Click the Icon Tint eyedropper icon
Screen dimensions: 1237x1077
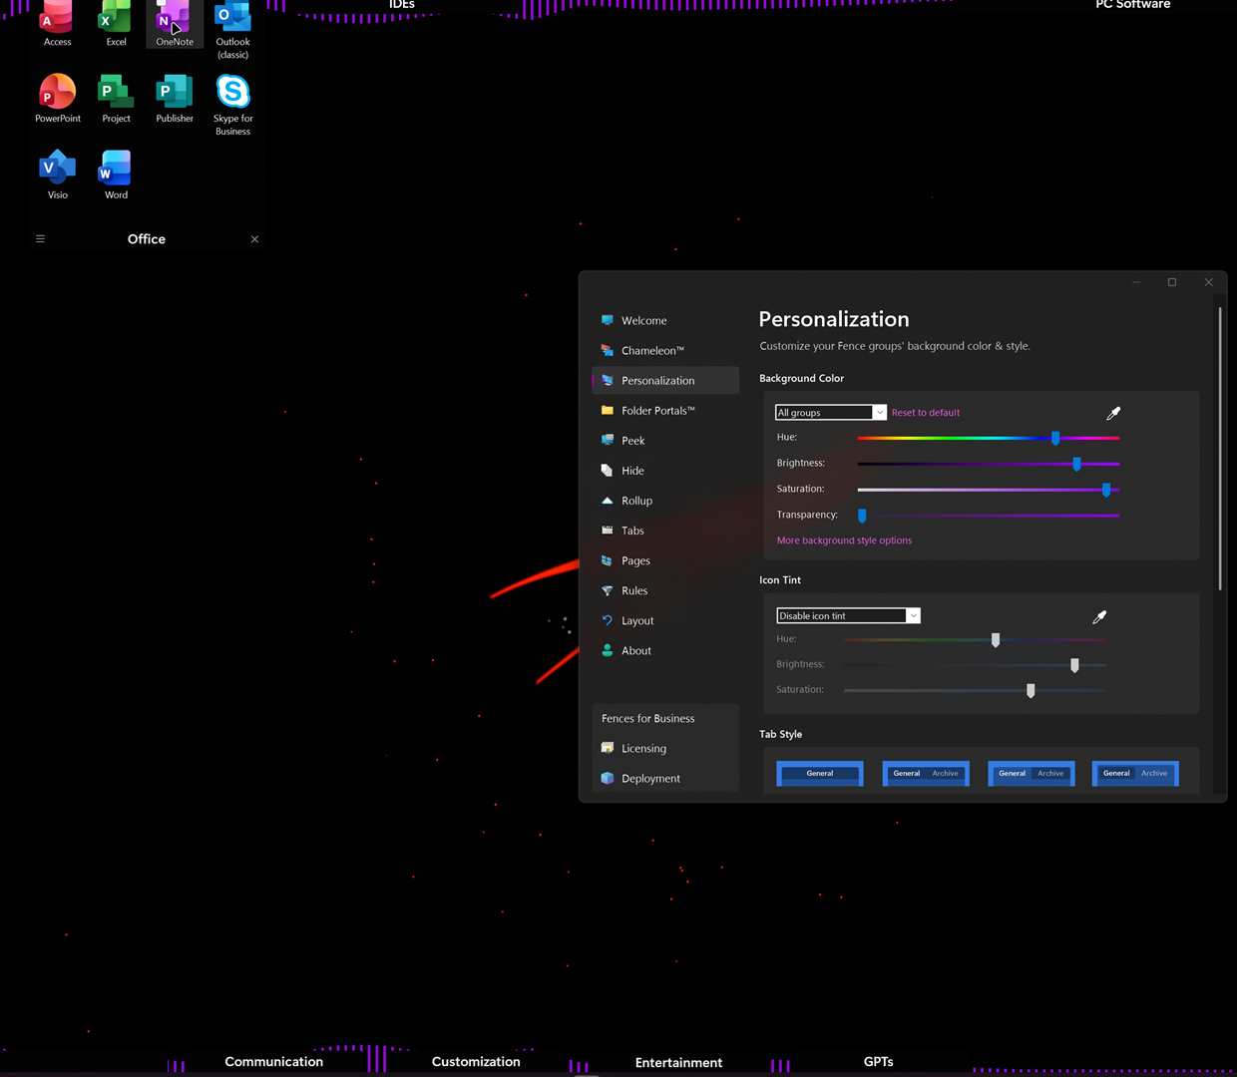pos(1099,617)
